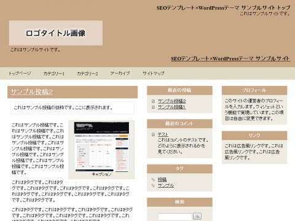Click the 最近の投稿 widget heading
The image size is (295, 221).
click(x=179, y=90)
